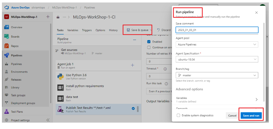The height and width of the screenshot is (129, 273).
Task: Open the breadcrumb ellipsis menu
Action: (64, 17)
